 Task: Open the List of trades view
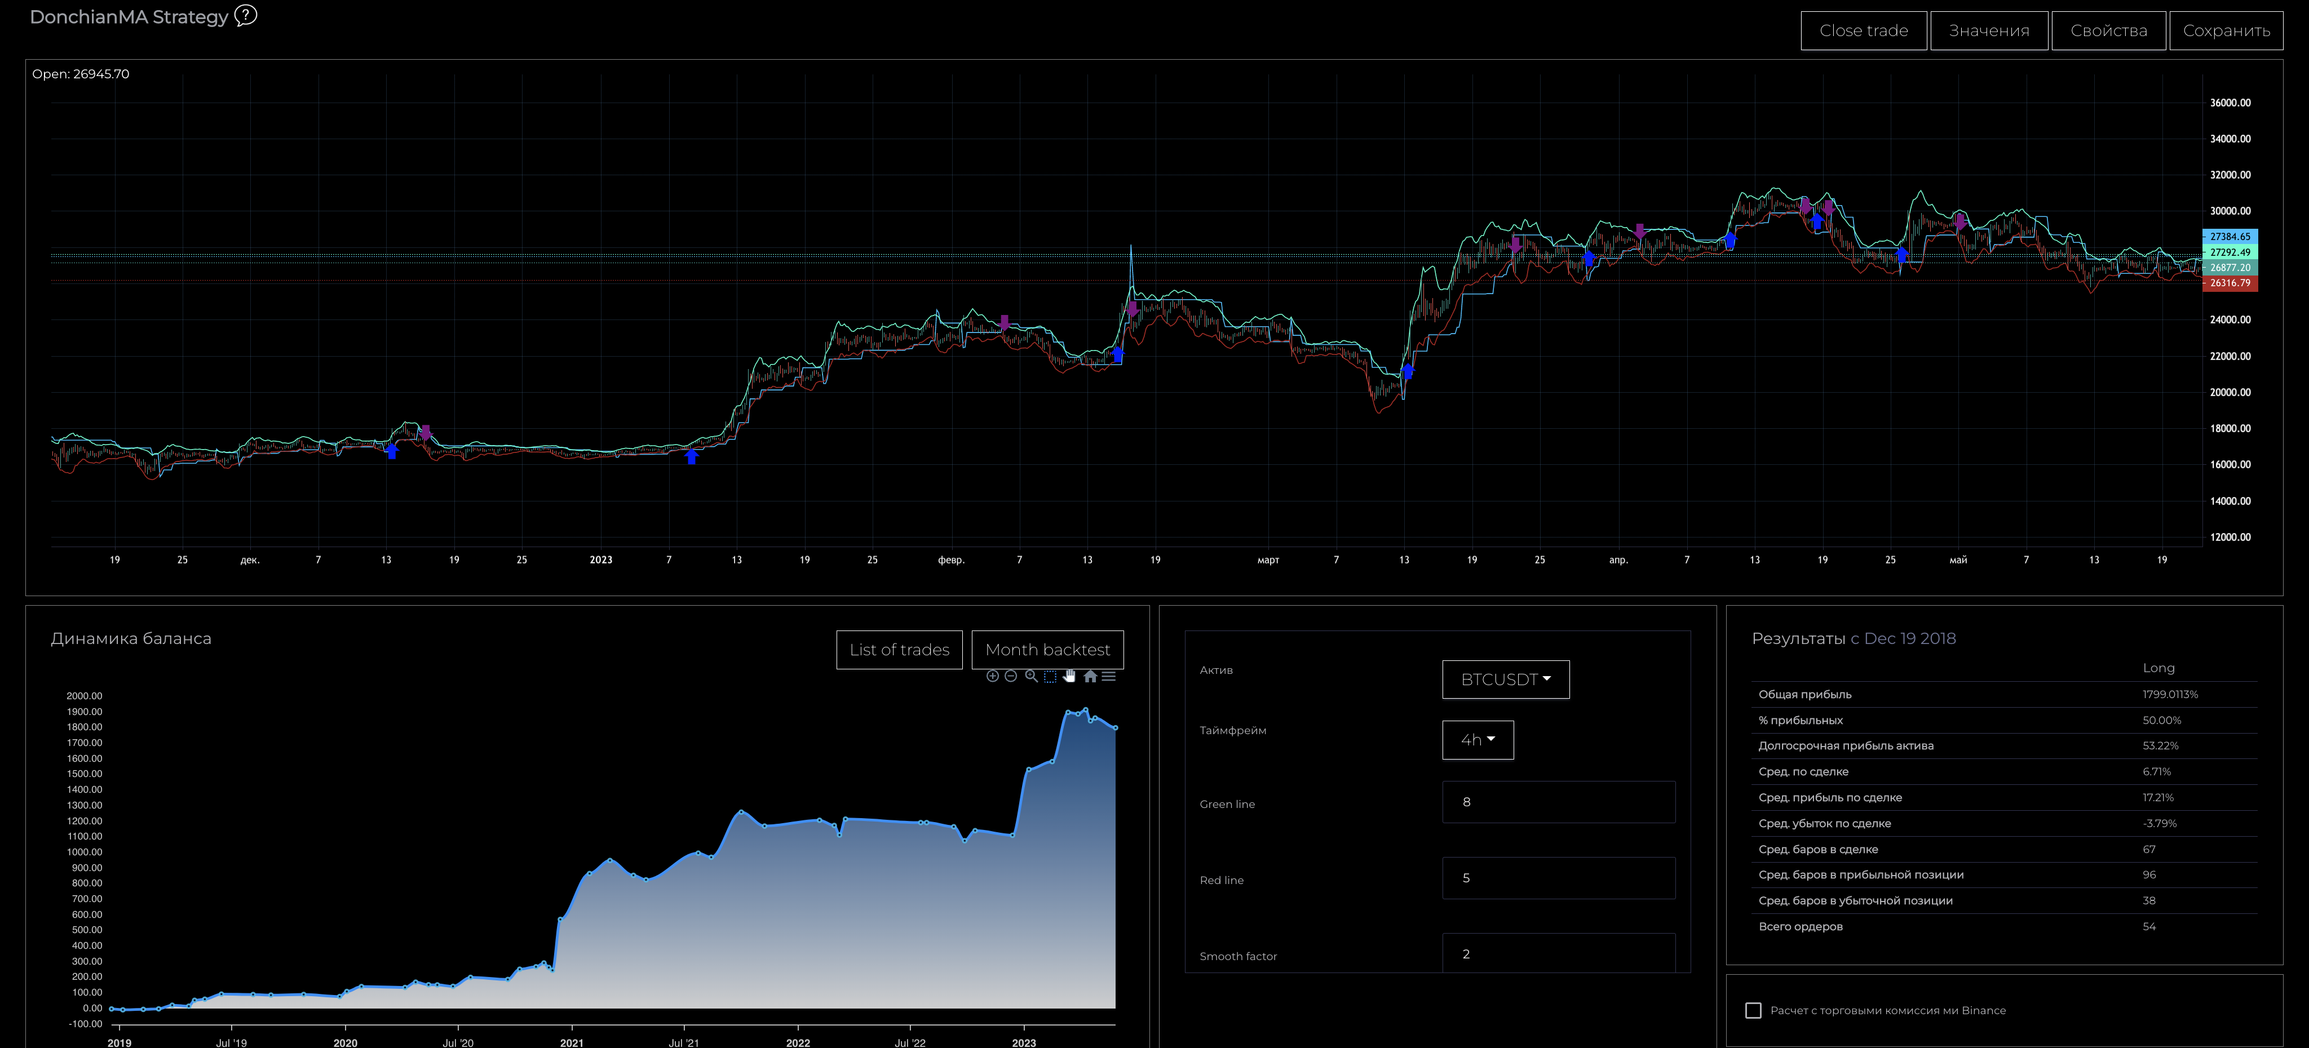click(899, 650)
